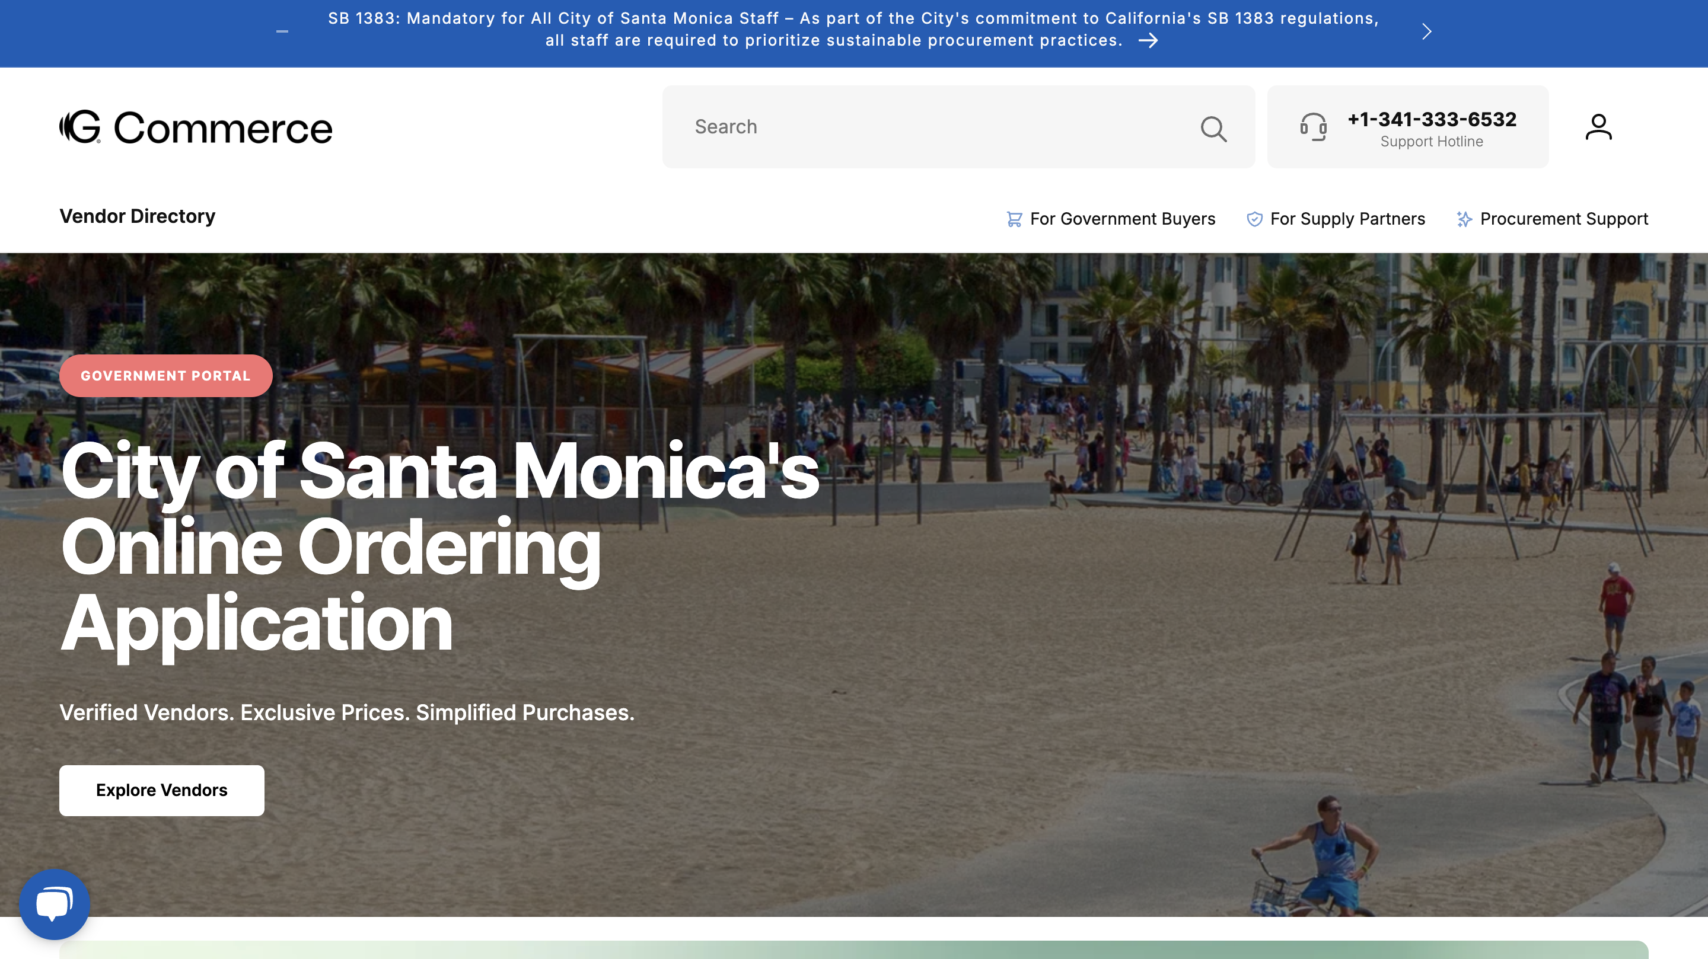Click the search magnifier icon
Screen dimensions: 1708x959
(x=1213, y=129)
